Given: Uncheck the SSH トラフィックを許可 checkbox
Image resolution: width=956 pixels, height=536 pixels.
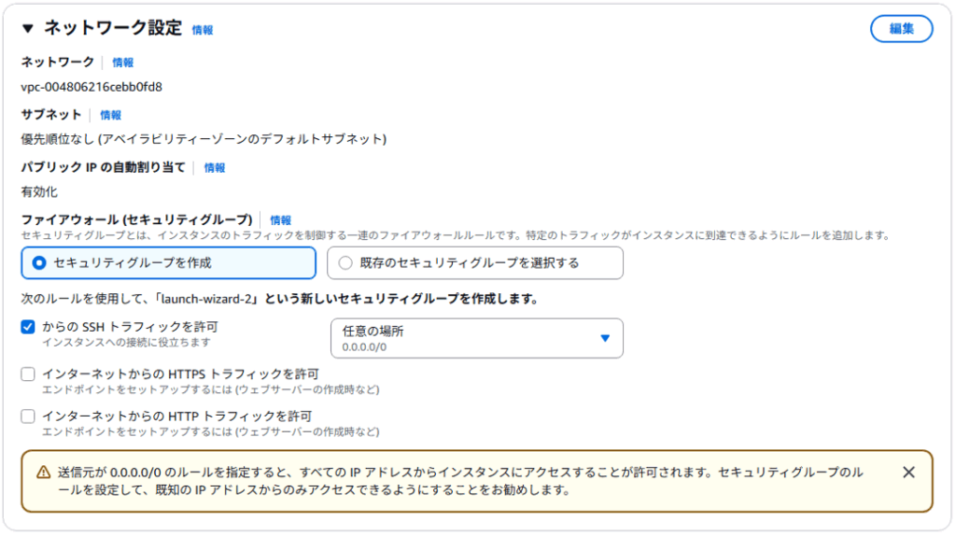Looking at the screenshot, I should click(28, 328).
